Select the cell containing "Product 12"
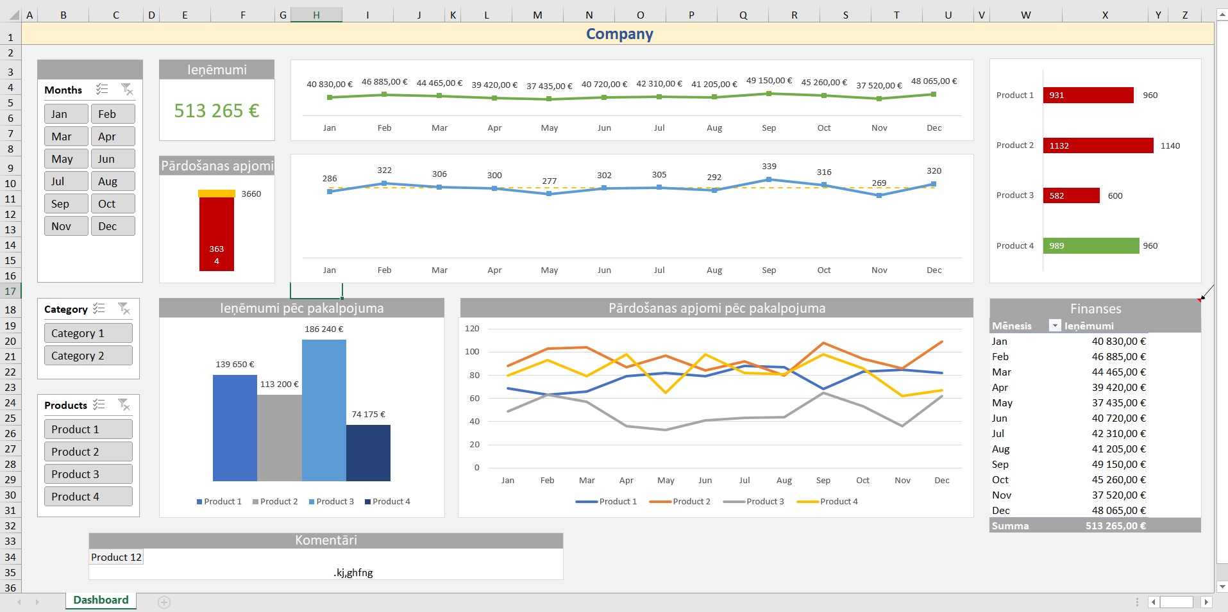This screenshot has width=1228, height=612. (116, 558)
